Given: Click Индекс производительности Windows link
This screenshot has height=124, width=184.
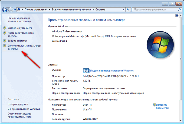Looking at the screenshot, I should (x=112, y=71).
